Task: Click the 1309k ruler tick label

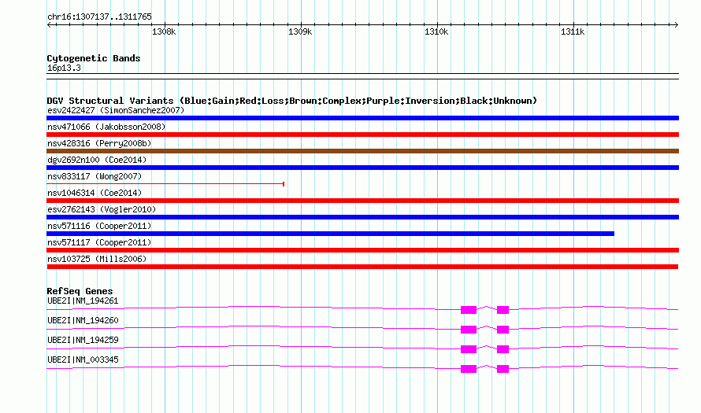Action: (300, 32)
